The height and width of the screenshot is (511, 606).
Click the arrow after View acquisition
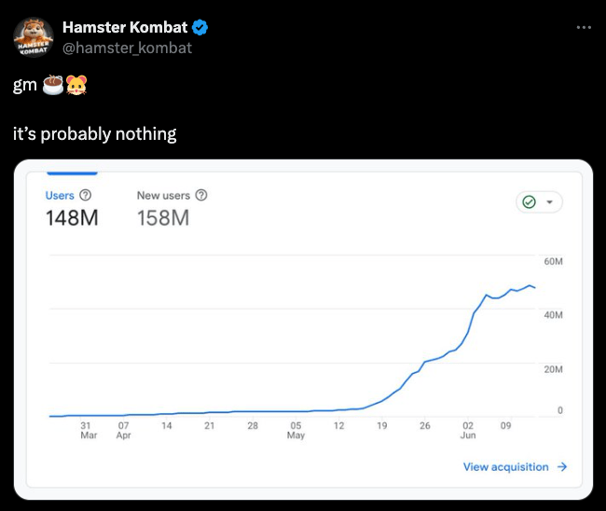[x=562, y=467]
